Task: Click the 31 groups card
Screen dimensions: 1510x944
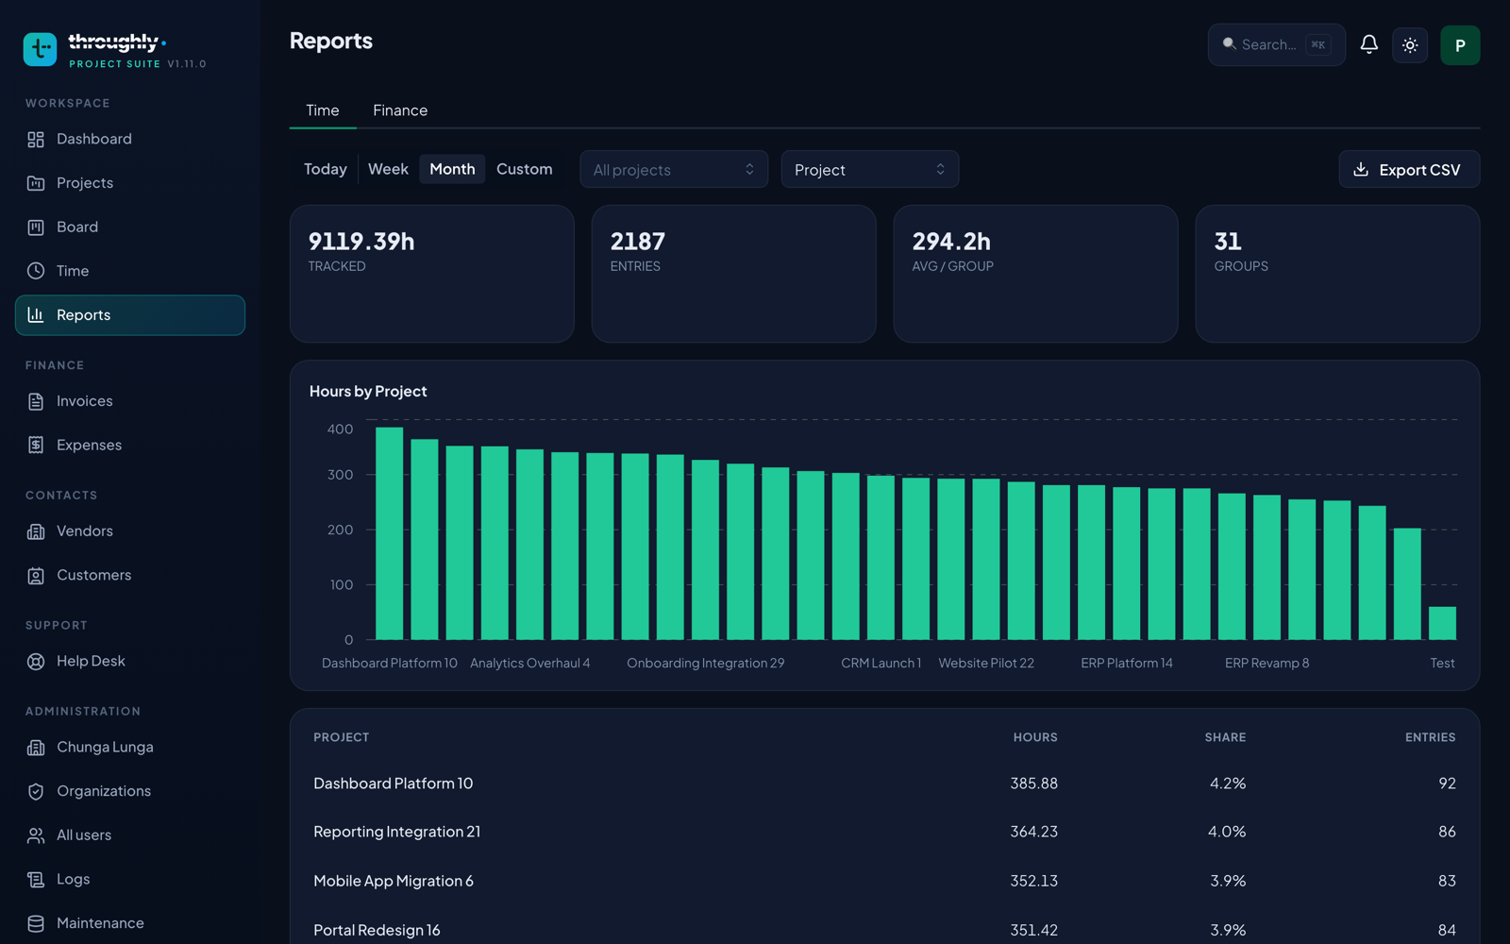Action: tap(1337, 274)
